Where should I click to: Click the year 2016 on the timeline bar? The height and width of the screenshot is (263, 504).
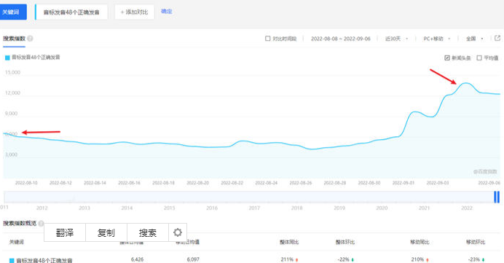tap(212, 208)
